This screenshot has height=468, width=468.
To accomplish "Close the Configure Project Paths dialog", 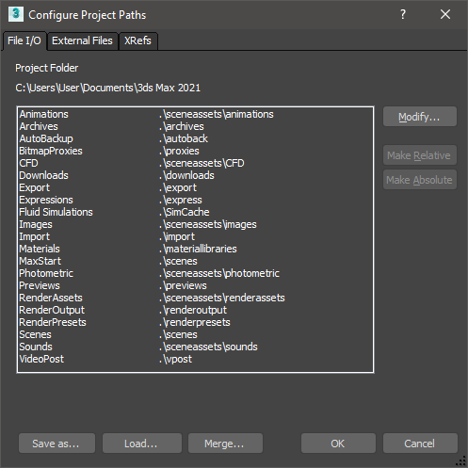I will [x=445, y=14].
